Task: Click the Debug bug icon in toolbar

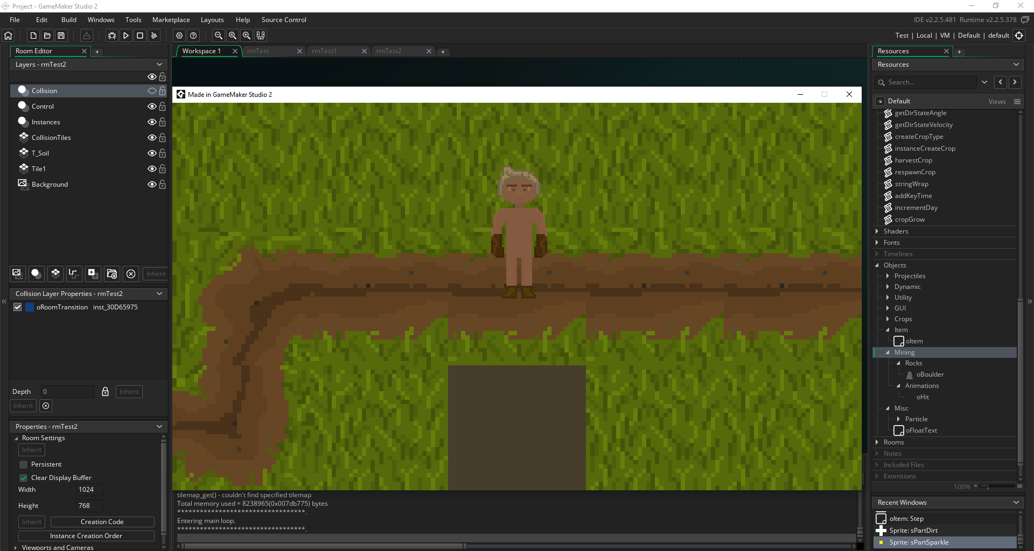Action: [x=112, y=36]
